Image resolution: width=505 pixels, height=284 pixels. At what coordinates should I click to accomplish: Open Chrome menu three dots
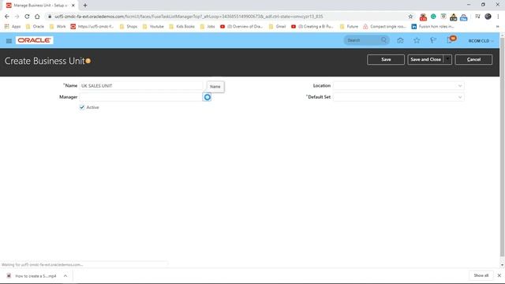pos(498,17)
